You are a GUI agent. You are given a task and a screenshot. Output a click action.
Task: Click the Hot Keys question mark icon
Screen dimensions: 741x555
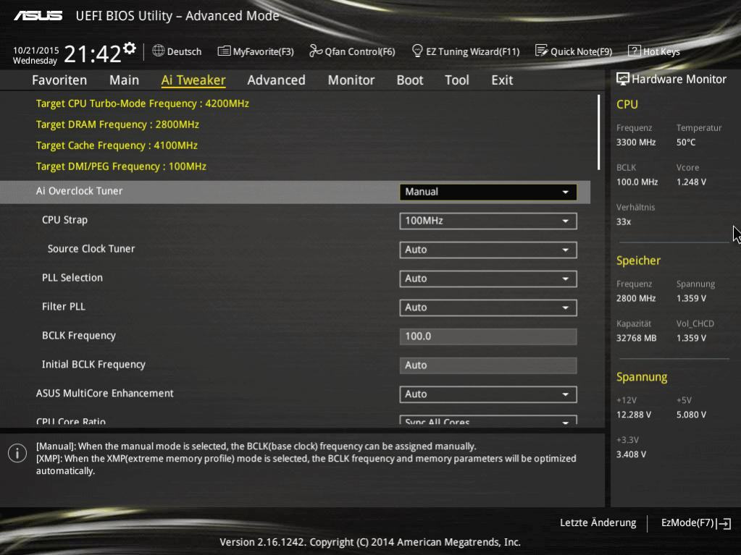point(635,51)
